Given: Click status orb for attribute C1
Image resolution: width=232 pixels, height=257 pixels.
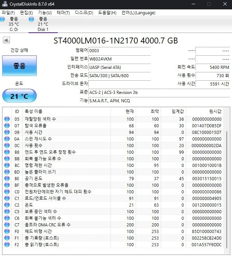Looking at the screenshot, I should (7, 198).
